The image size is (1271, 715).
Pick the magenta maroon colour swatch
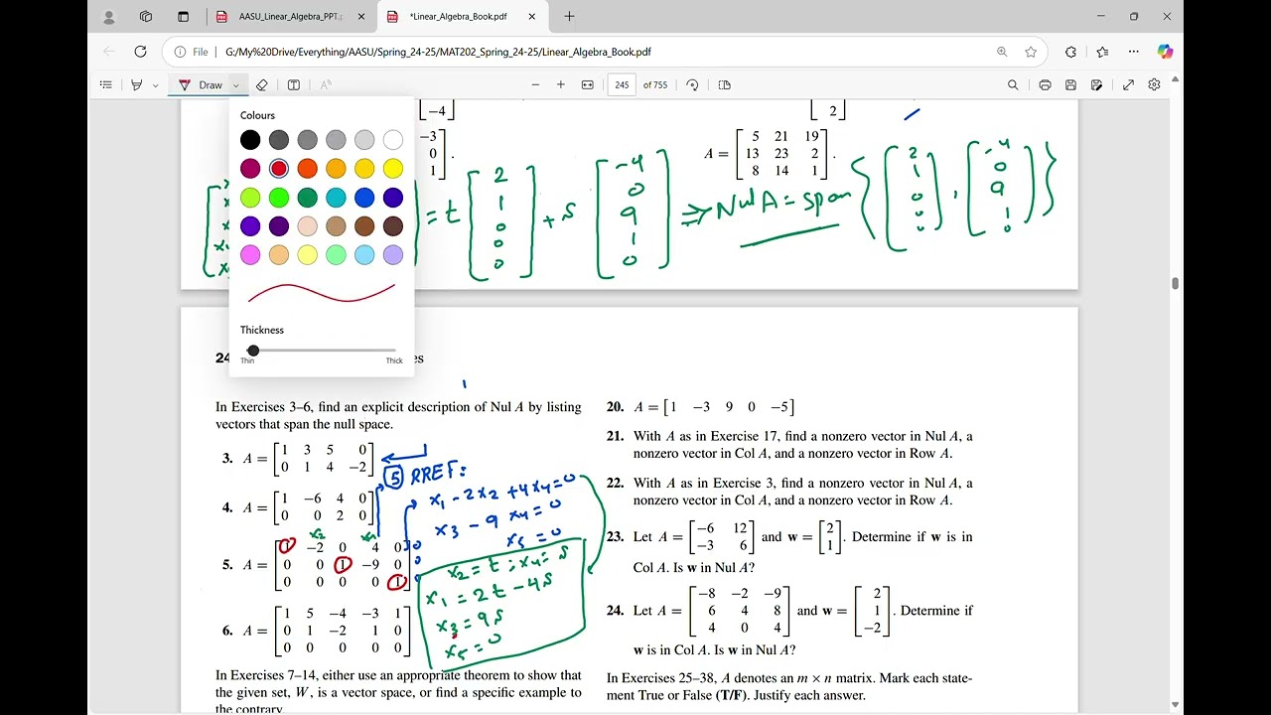tap(250, 169)
